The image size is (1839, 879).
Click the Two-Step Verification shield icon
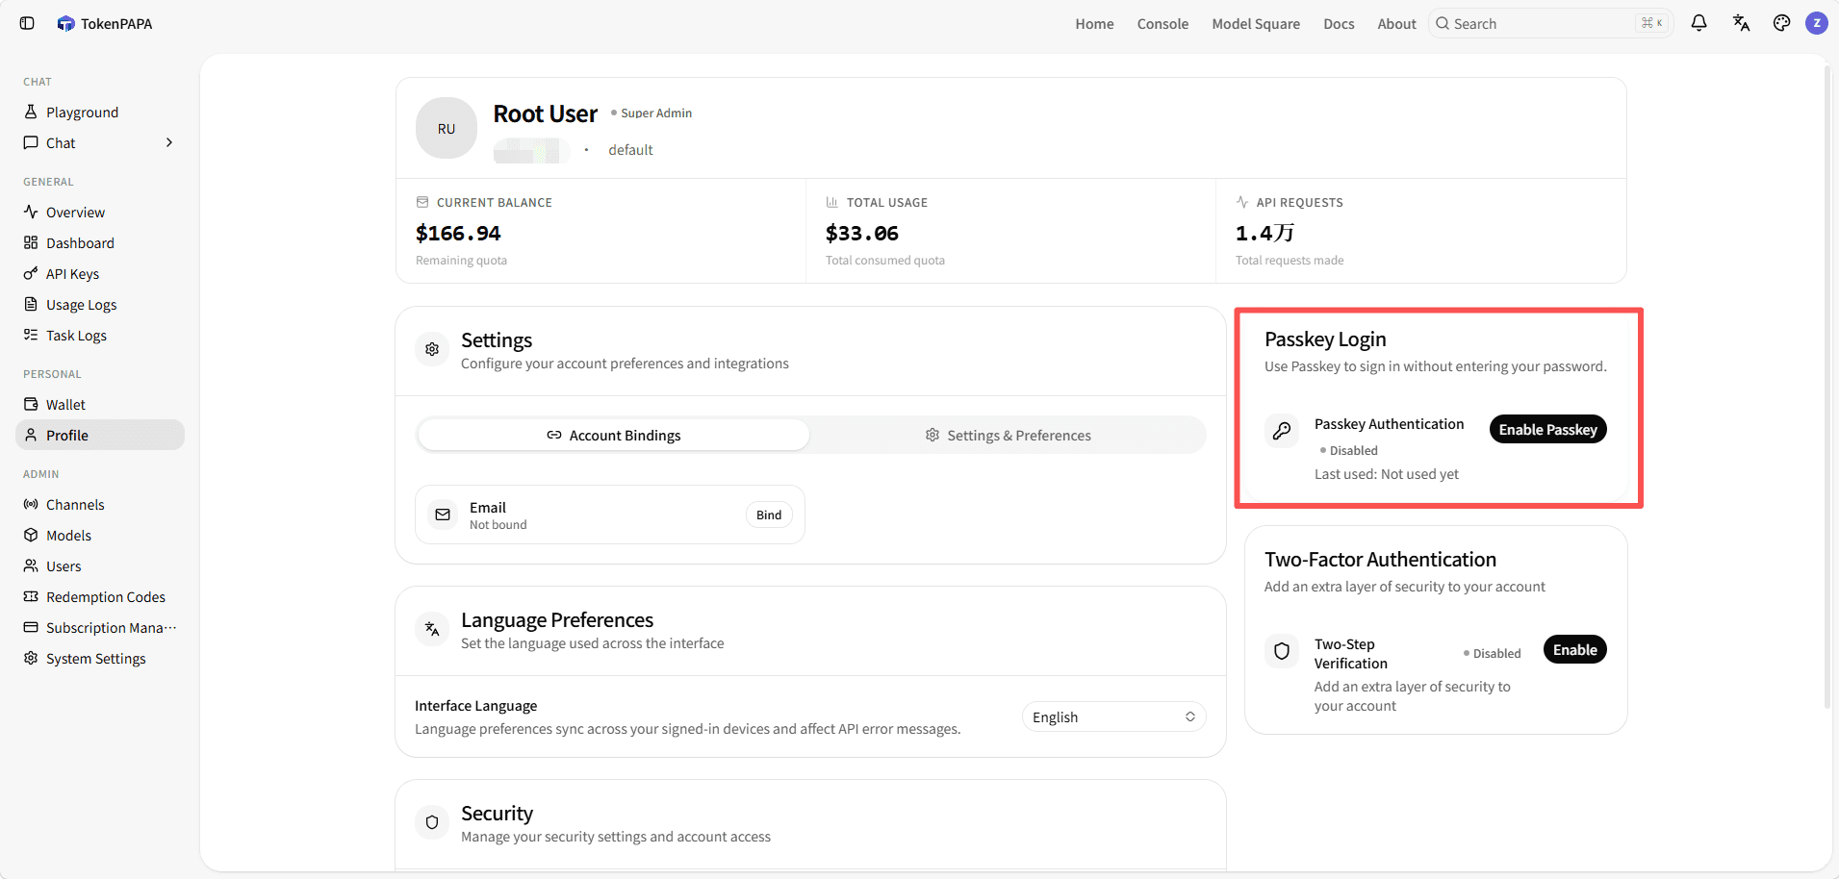(x=1282, y=651)
